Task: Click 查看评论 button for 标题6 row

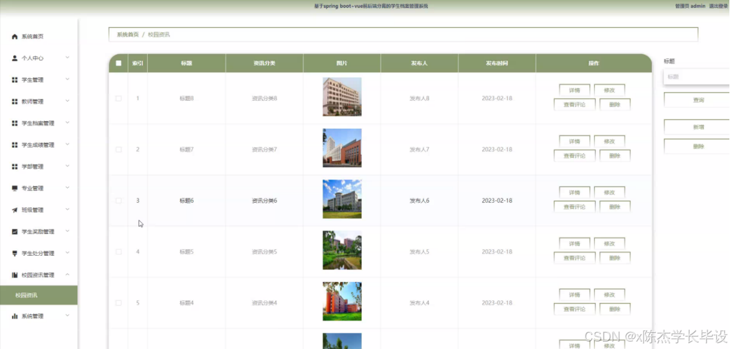Action: pyautogui.click(x=574, y=207)
